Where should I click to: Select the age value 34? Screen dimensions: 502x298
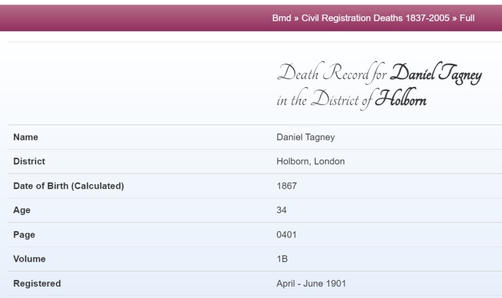(x=282, y=210)
